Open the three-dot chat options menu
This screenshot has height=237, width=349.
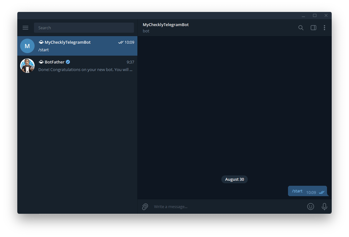[324, 28]
